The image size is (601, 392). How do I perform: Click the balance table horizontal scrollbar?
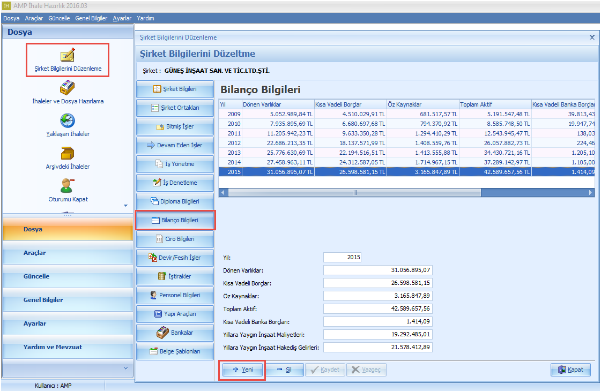(354, 192)
